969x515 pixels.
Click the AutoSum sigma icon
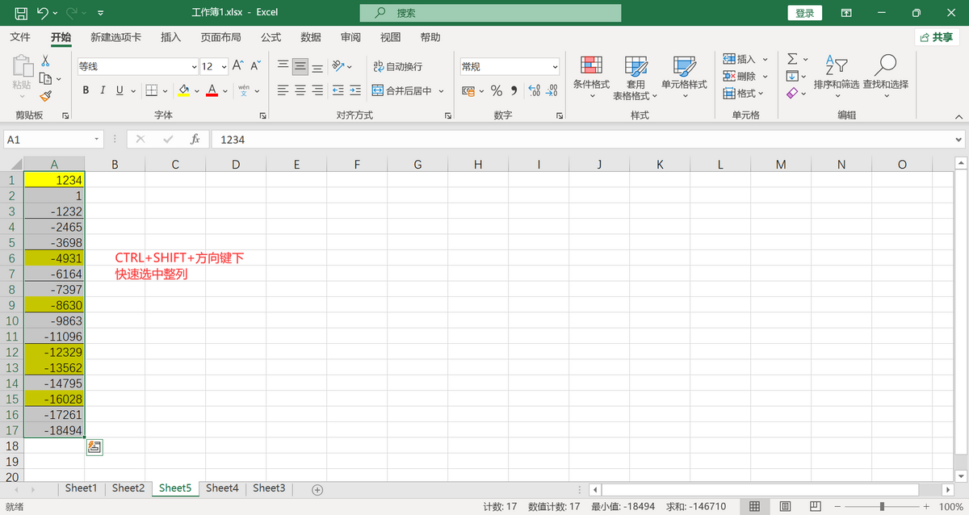(792, 59)
